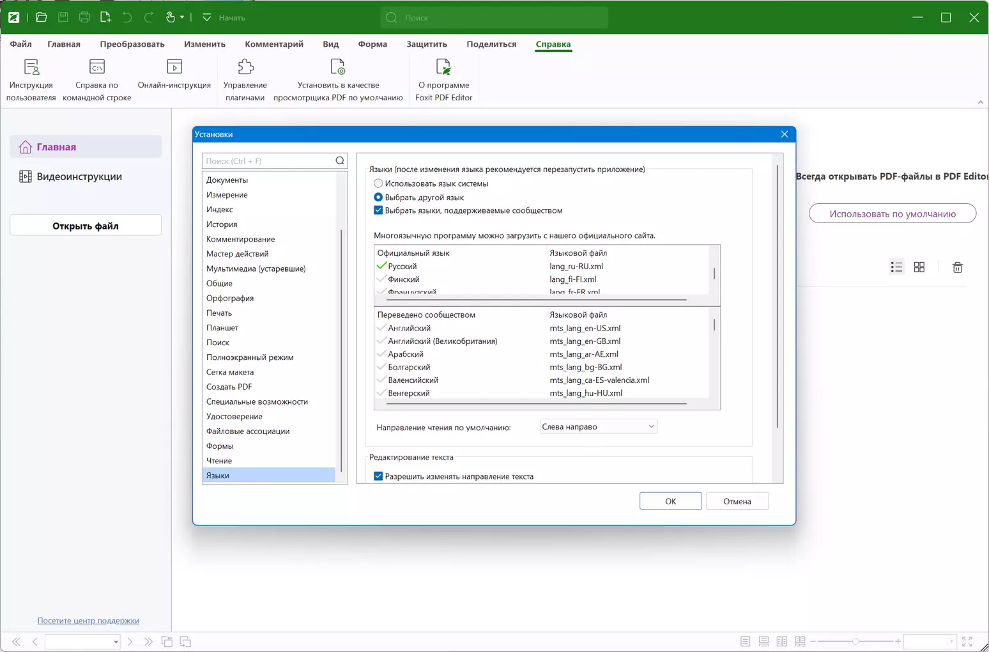The image size is (989, 652).
Task: Switch recent files to grid view
Action: (919, 267)
